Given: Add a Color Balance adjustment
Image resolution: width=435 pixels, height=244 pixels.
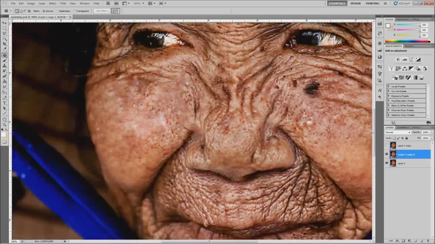Looking at the screenshot, I should point(405,68).
